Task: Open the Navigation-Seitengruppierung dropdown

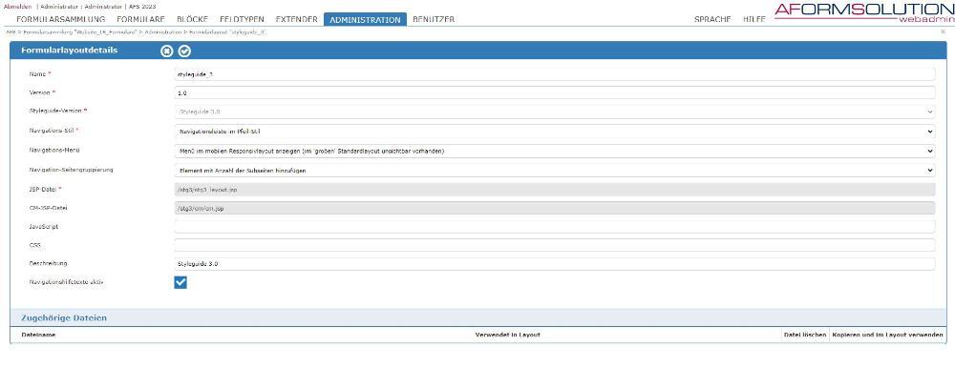Action: point(554,170)
